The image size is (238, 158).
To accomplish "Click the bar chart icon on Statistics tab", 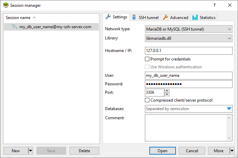I will point(195,18).
